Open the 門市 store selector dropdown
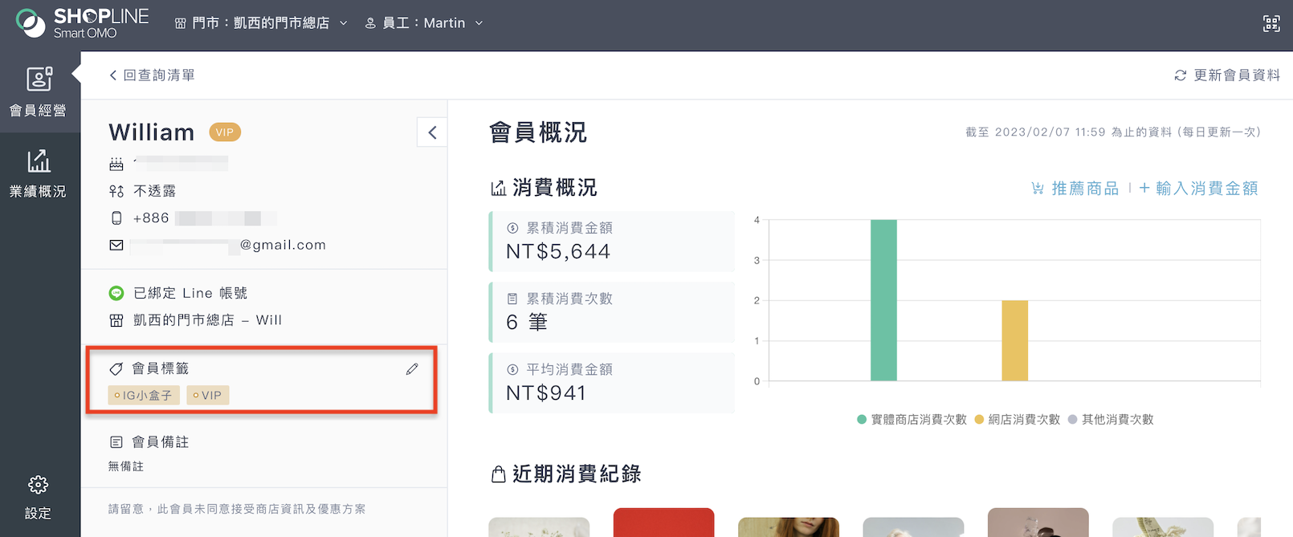This screenshot has width=1293, height=537. pos(261,23)
